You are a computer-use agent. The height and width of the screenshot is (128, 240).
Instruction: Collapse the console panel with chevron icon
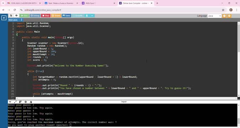10,102
